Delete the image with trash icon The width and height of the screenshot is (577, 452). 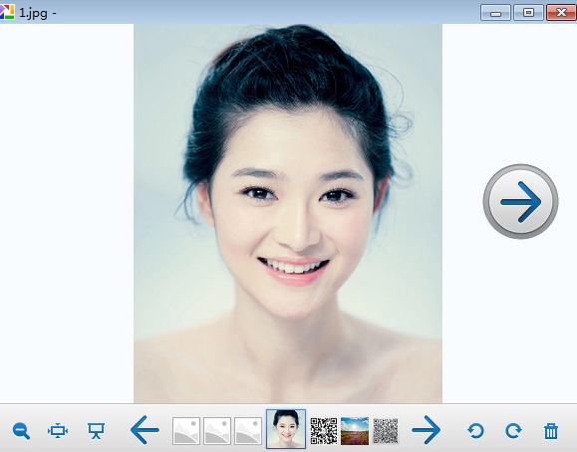point(551,431)
